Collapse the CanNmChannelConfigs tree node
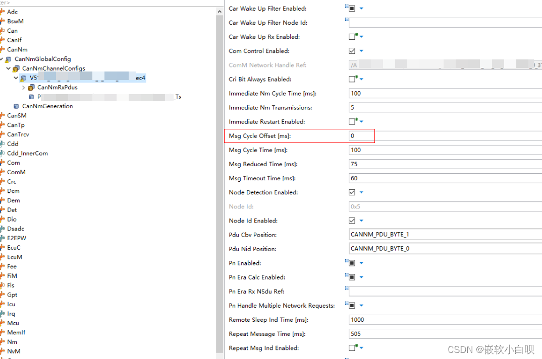 point(8,68)
